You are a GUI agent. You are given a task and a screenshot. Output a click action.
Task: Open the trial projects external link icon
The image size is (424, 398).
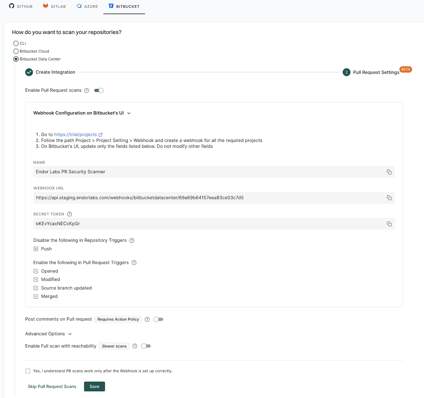pyautogui.click(x=101, y=134)
